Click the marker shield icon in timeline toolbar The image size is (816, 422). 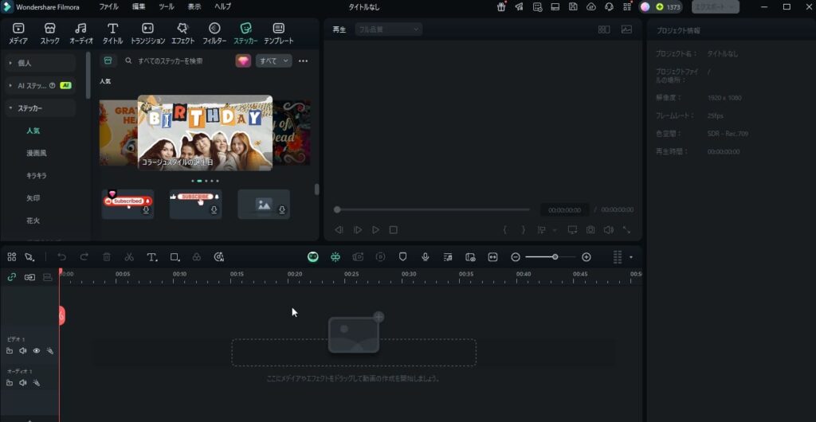(x=402, y=256)
